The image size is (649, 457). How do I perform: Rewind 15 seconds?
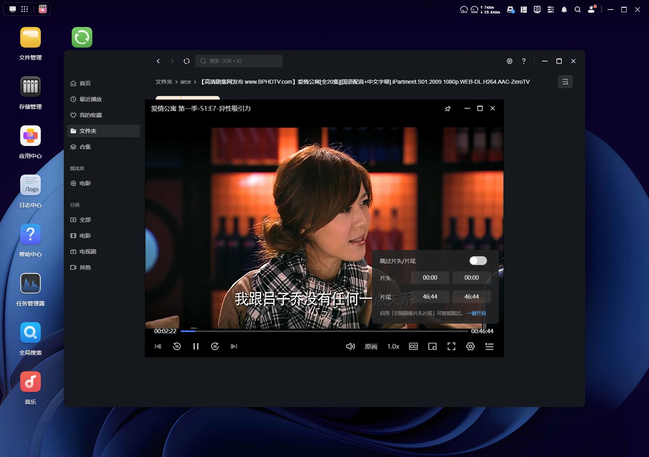point(177,346)
